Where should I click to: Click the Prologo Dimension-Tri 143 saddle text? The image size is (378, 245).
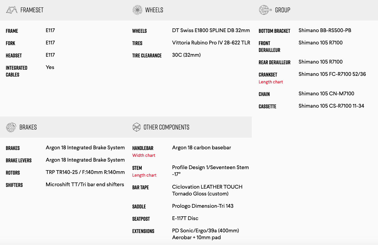pyautogui.click(x=203, y=206)
